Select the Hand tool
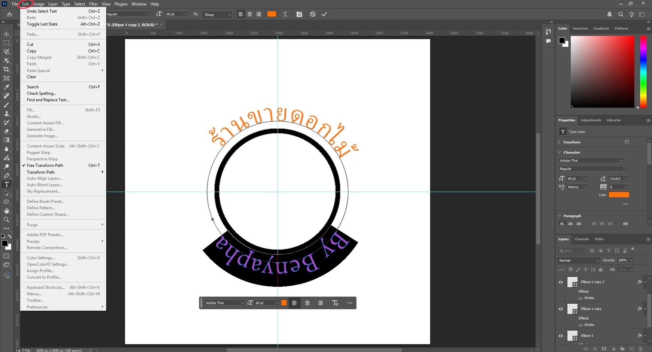The image size is (652, 352). pyautogui.click(x=6, y=211)
